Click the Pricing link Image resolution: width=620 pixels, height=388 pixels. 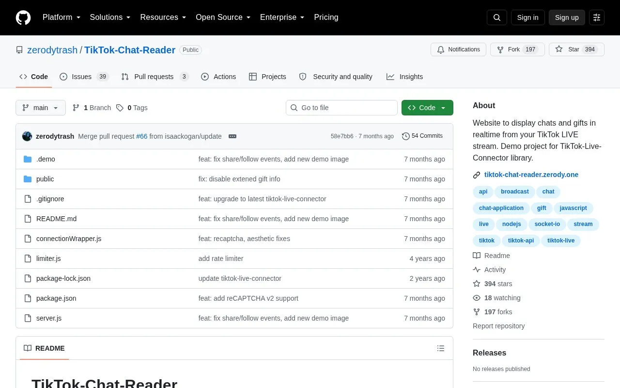coord(326,17)
